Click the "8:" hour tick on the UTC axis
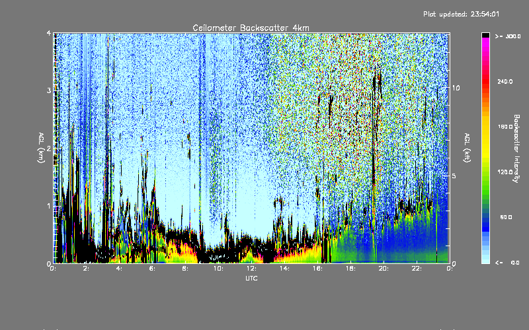Image resolution: width=529 pixels, height=330 pixels. pos(185,269)
